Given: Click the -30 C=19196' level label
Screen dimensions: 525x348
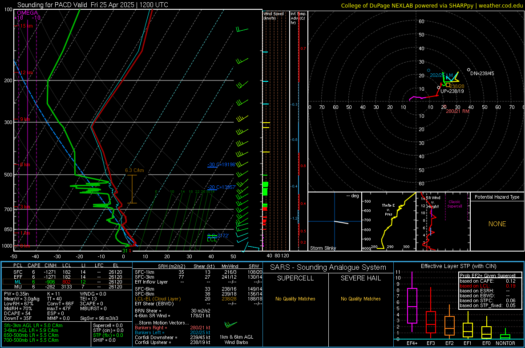Looking at the screenshot, I should click(x=221, y=164).
